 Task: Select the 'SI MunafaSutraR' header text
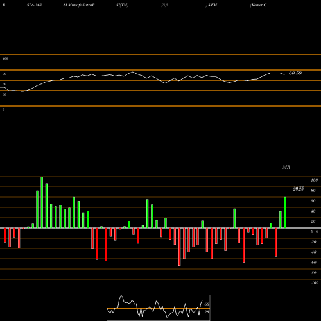point(79,5)
